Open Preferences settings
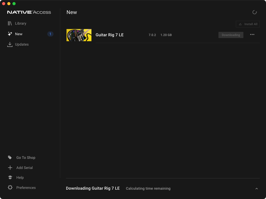 26,188
